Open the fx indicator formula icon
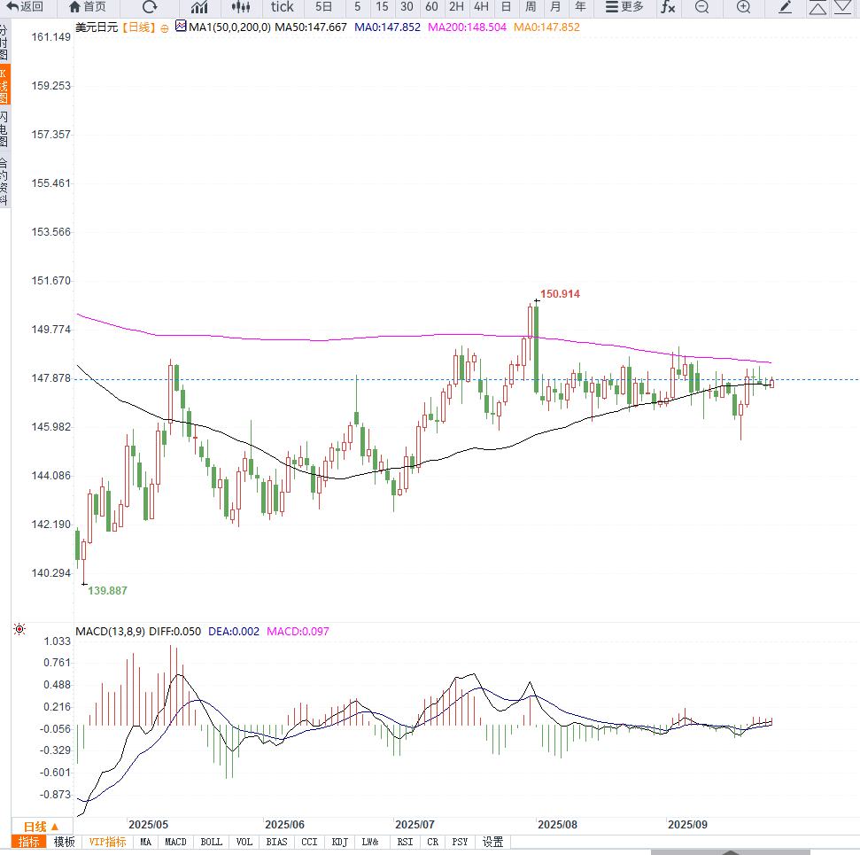The width and height of the screenshot is (860, 855). point(668,7)
